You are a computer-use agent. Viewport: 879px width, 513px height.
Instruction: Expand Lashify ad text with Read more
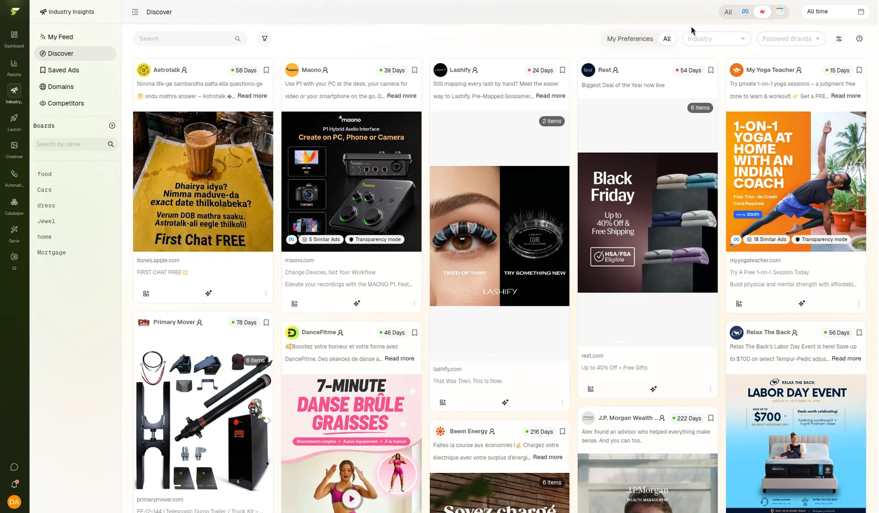(x=550, y=96)
